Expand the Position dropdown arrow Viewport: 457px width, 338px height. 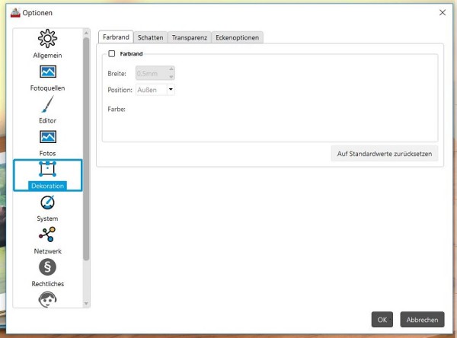pyautogui.click(x=171, y=90)
